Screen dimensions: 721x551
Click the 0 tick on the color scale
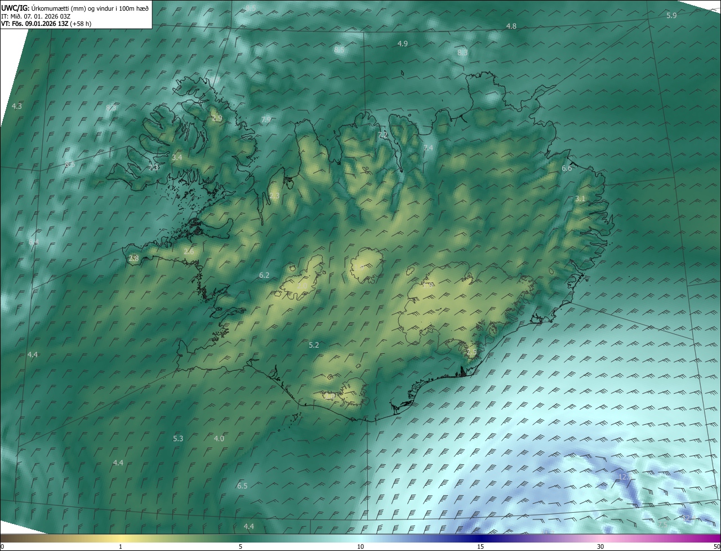(2, 546)
